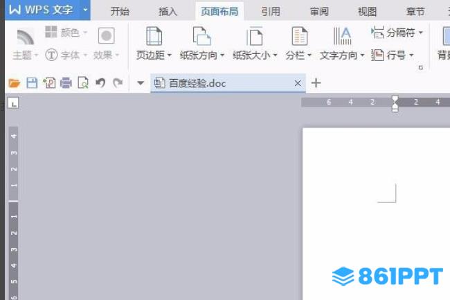Click the save disk icon

pyautogui.click(x=32, y=83)
